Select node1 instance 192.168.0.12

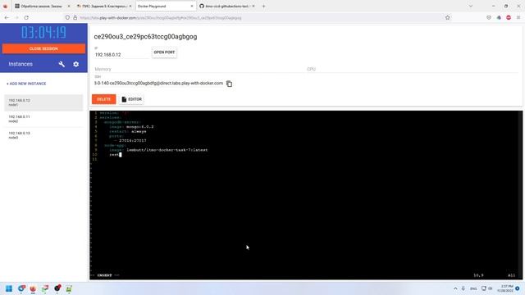tap(43, 102)
